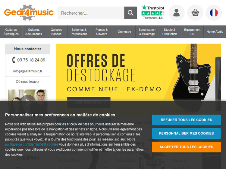226x169 pixels.
Task: Open the shopping basket icon
Action: [x=195, y=13]
